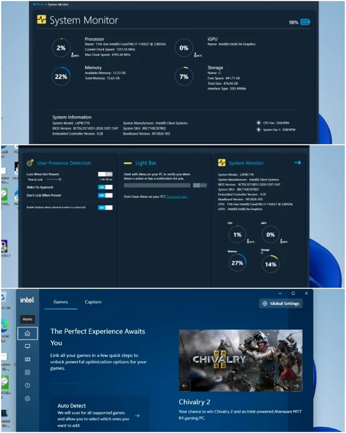Click the System Monitor card's heartbeat icon
Screen dimensions: 346x433
coord(221,163)
